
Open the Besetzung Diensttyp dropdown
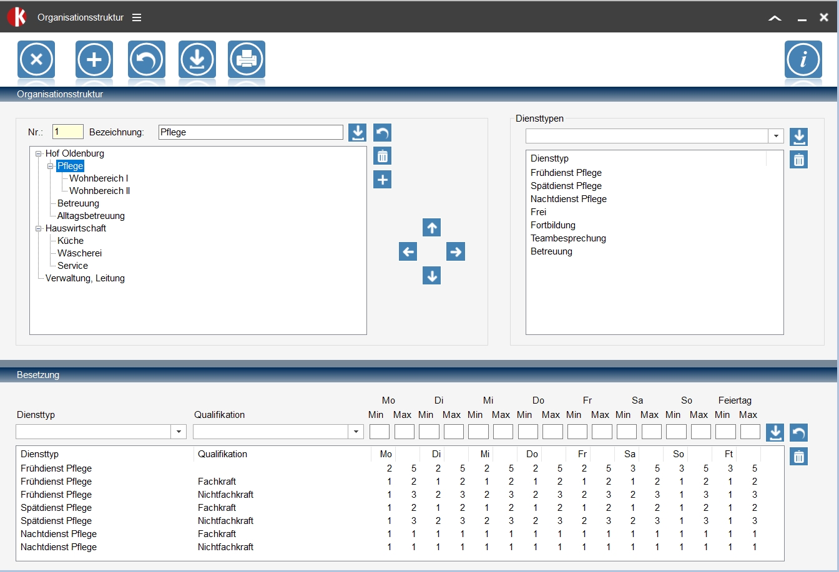[x=179, y=432]
